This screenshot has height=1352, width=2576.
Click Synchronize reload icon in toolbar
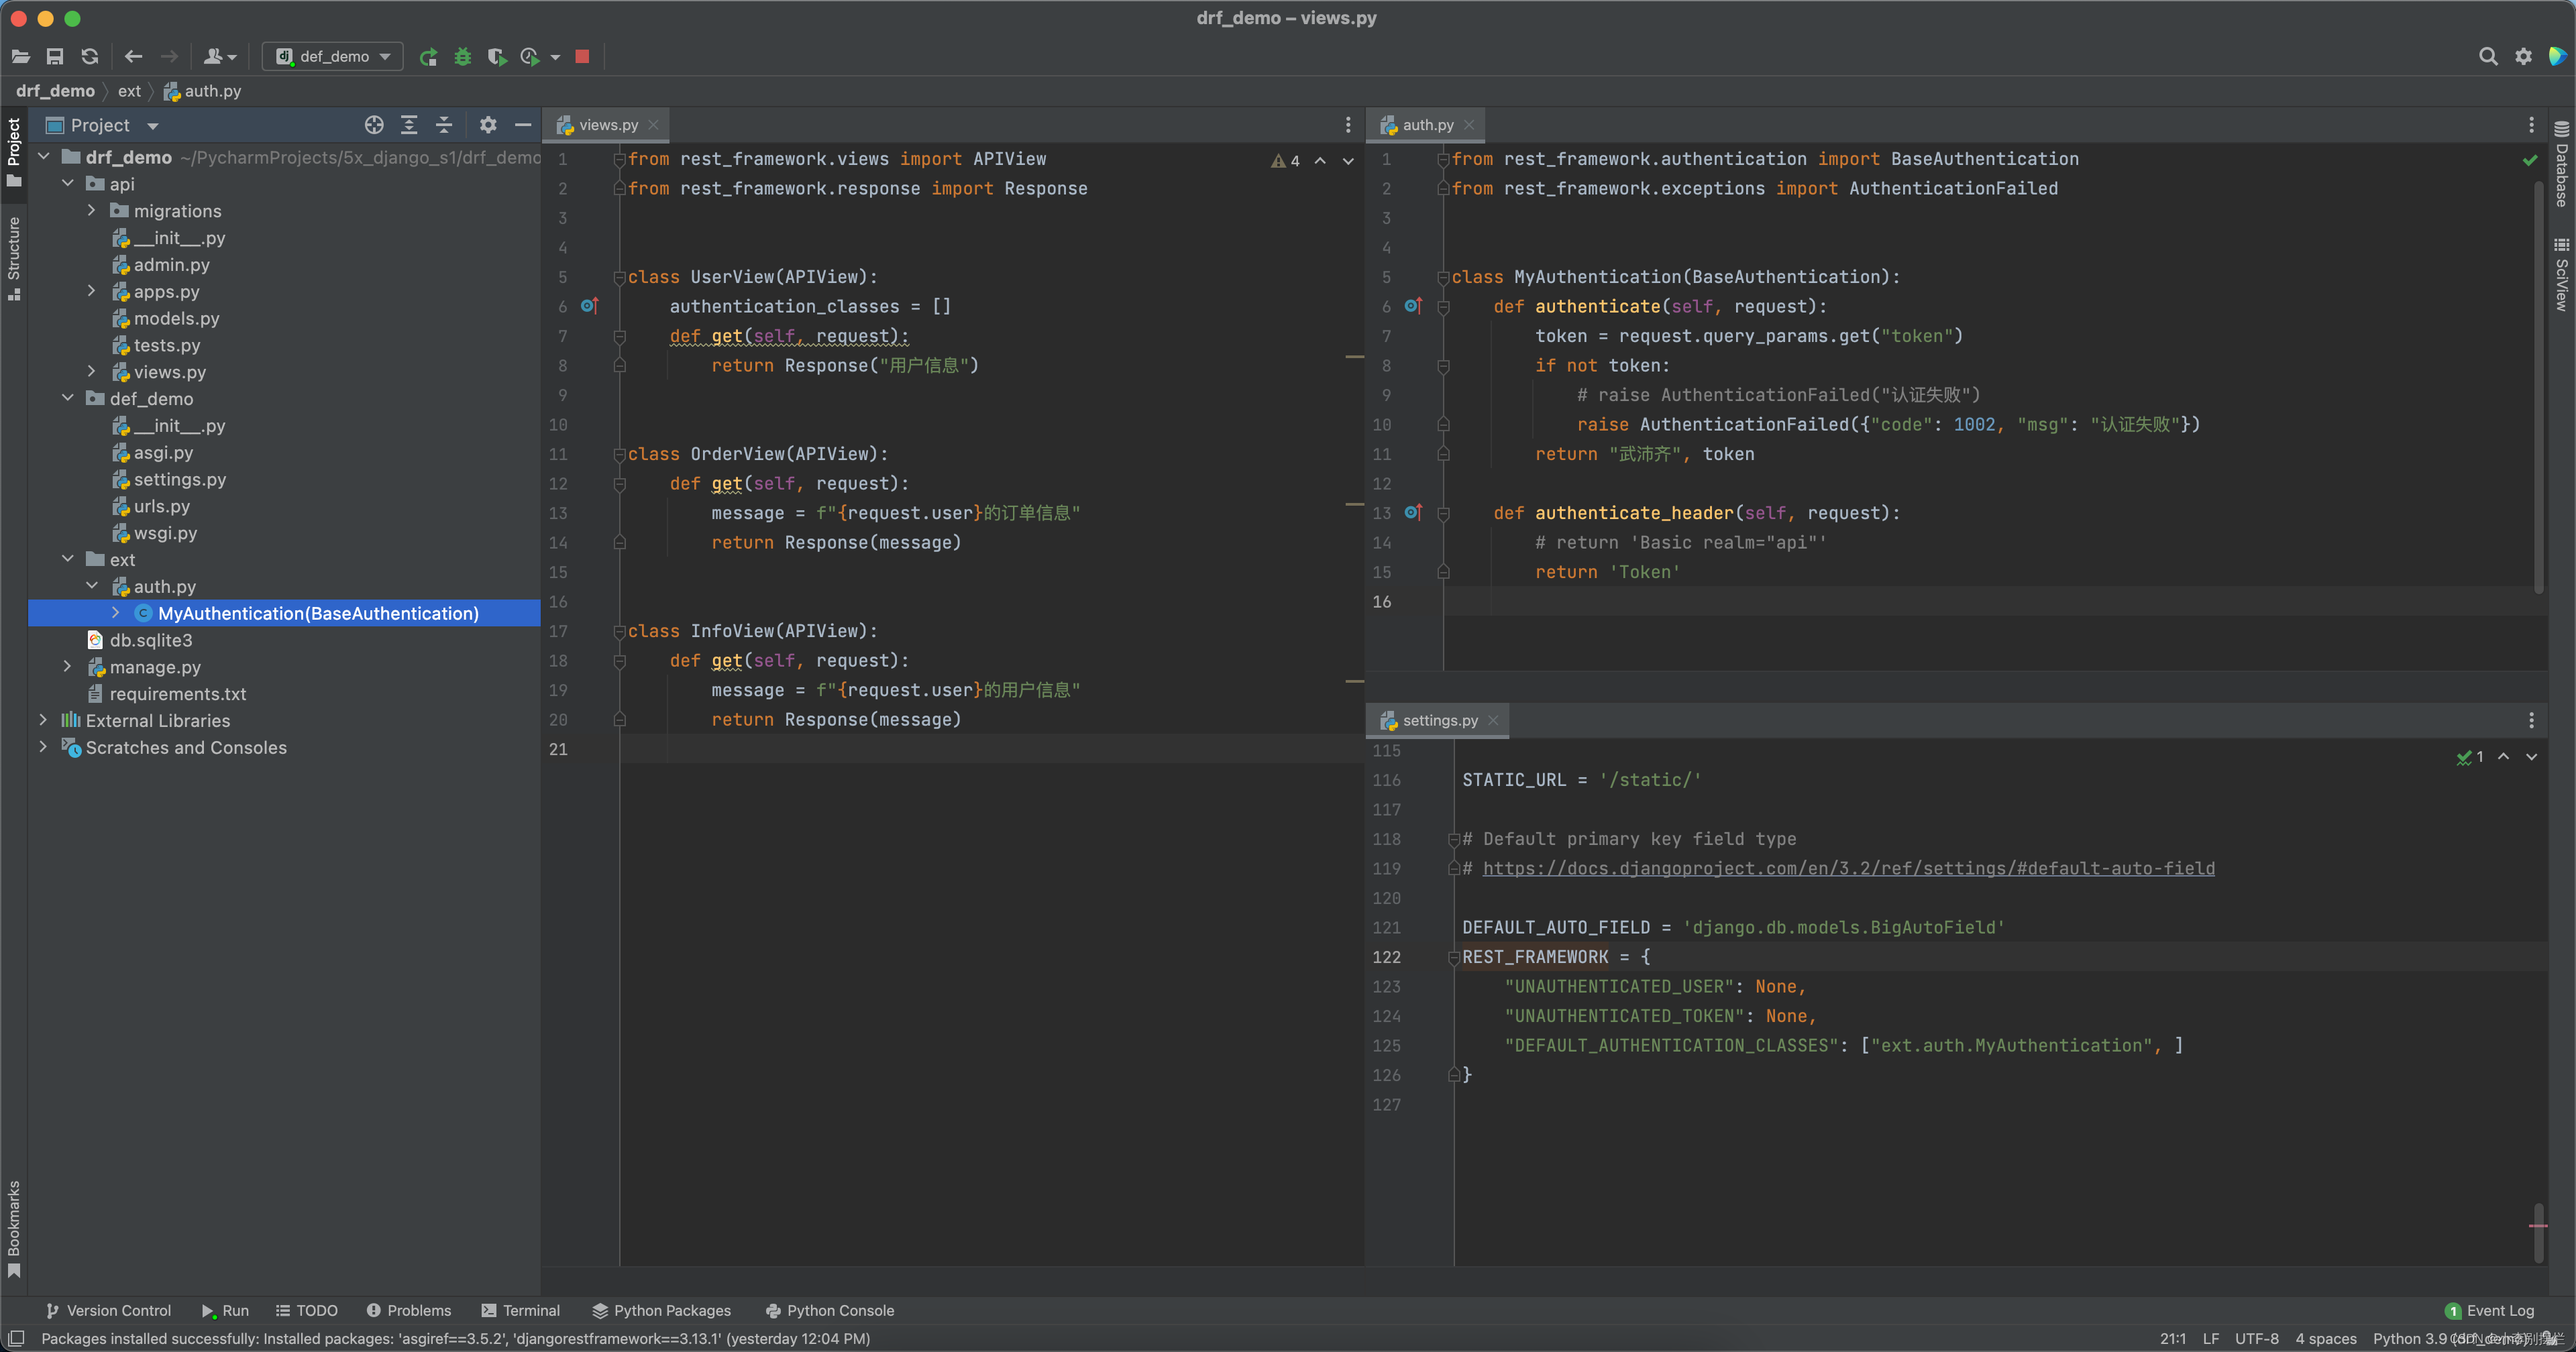(90, 57)
